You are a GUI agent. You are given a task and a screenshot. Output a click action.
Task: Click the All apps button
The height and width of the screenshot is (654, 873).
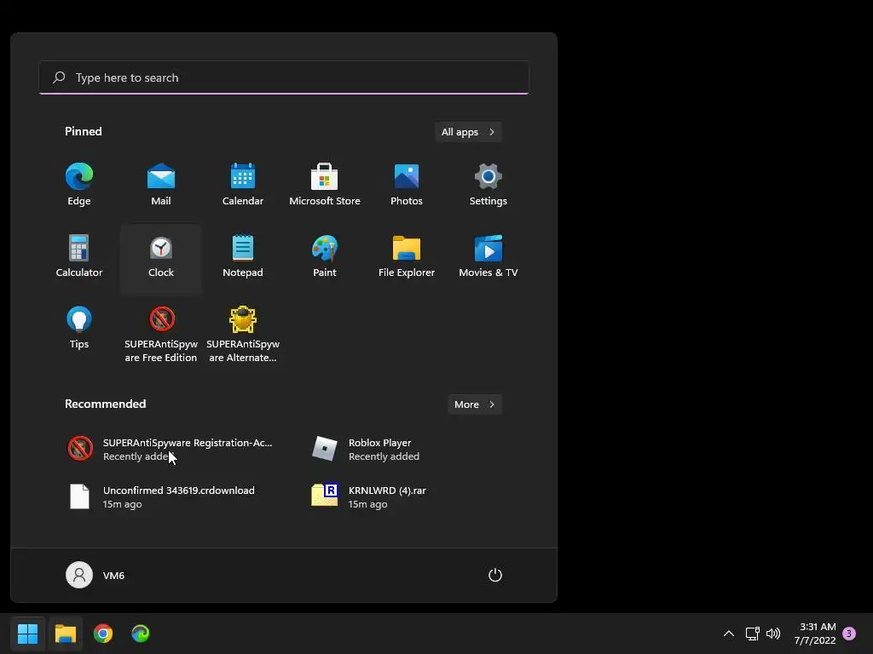(468, 132)
